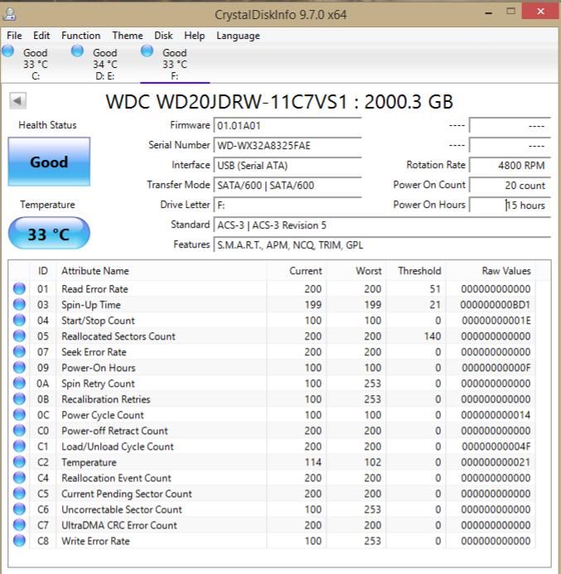
Task: Open the Help menu
Action: tap(195, 36)
